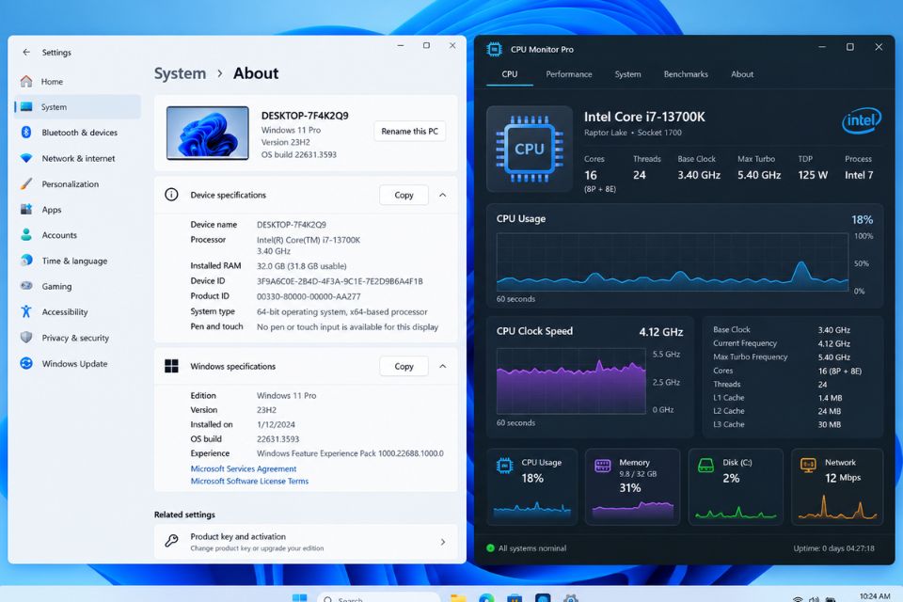Open Microsoft Edge from the taskbar
This screenshot has height=602, width=903.
pos(486,598)
